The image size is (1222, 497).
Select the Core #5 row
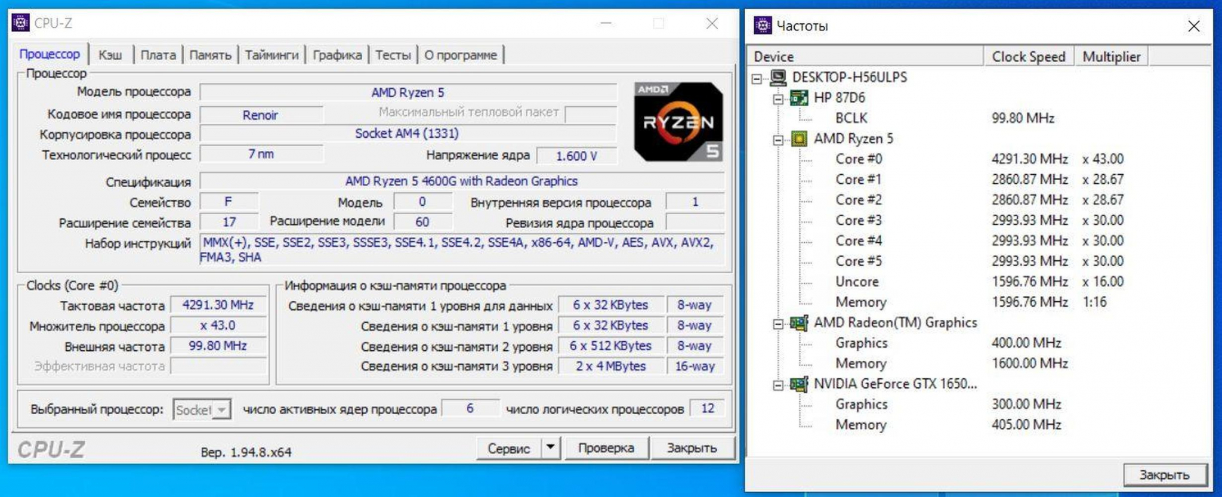click(859, 261)
